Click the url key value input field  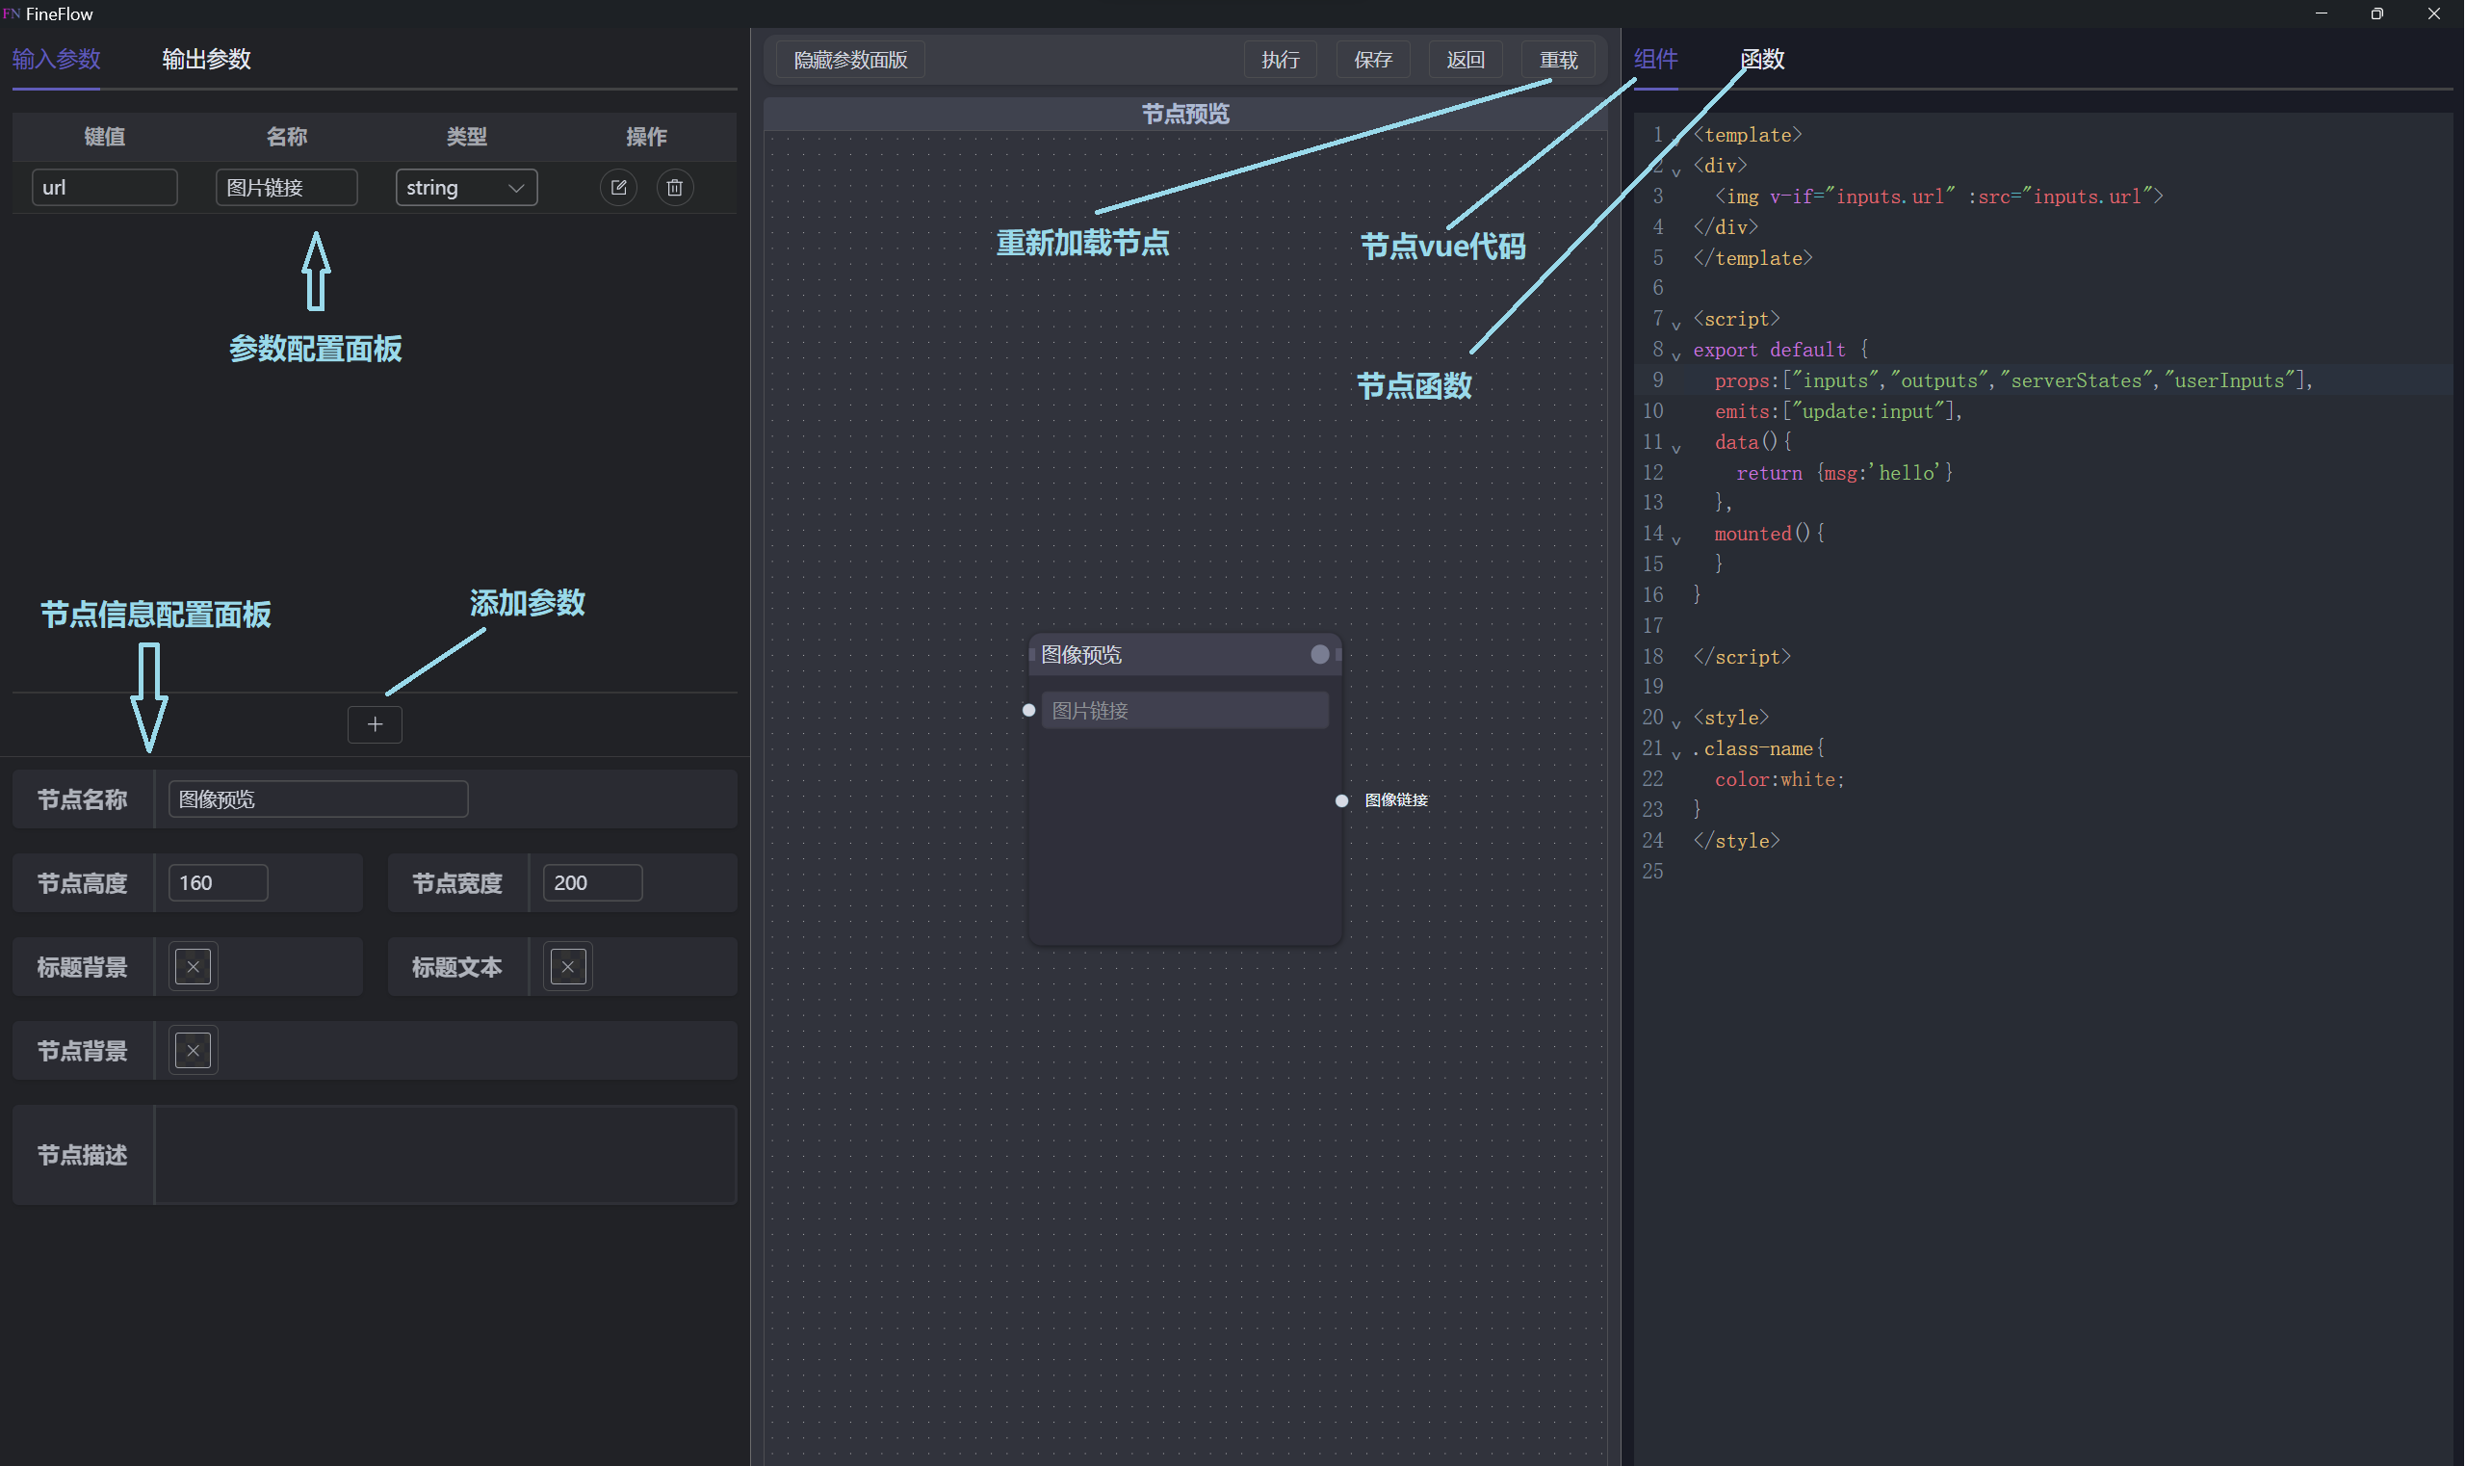105,188
